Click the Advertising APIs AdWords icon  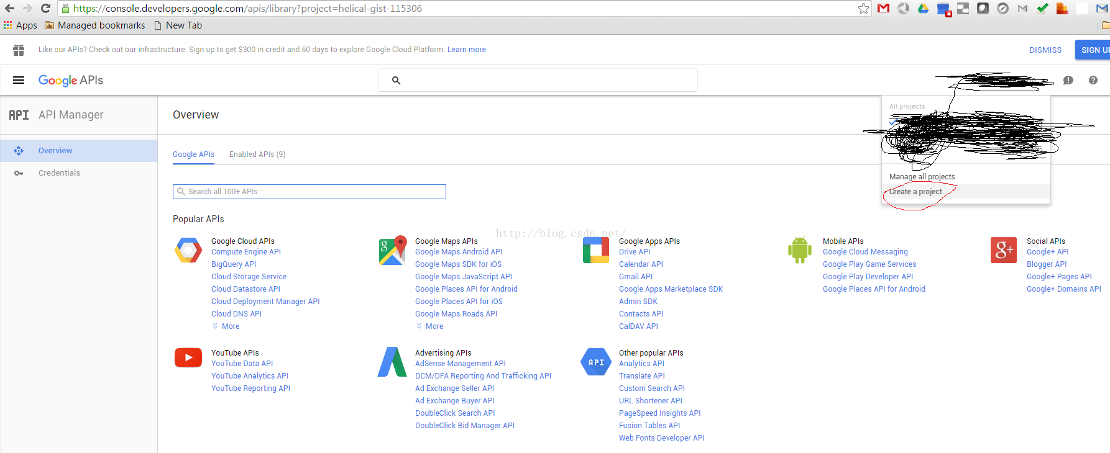pos(392,362)
